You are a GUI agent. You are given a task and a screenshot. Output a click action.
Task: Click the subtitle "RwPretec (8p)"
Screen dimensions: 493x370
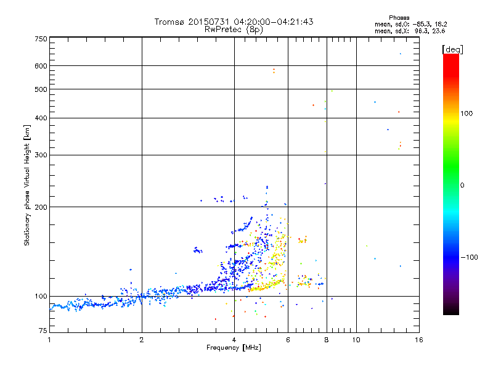point(234,30)
